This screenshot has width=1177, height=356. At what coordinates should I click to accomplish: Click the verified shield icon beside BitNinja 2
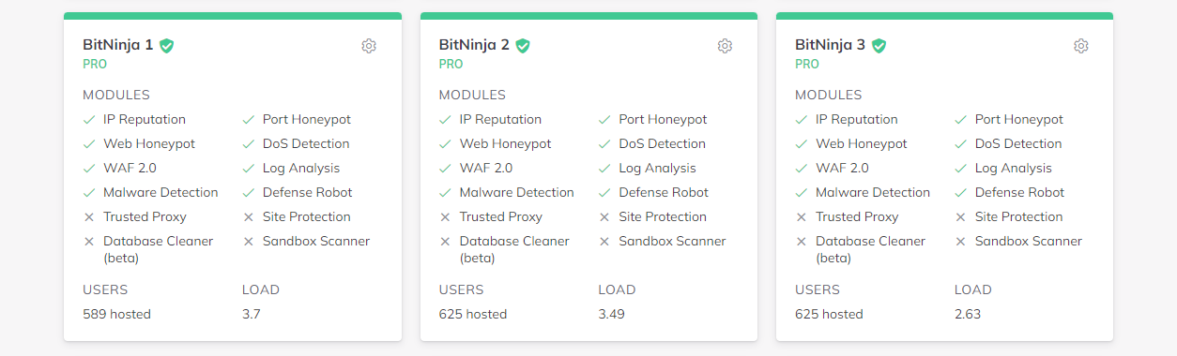[x=523, y=45]
